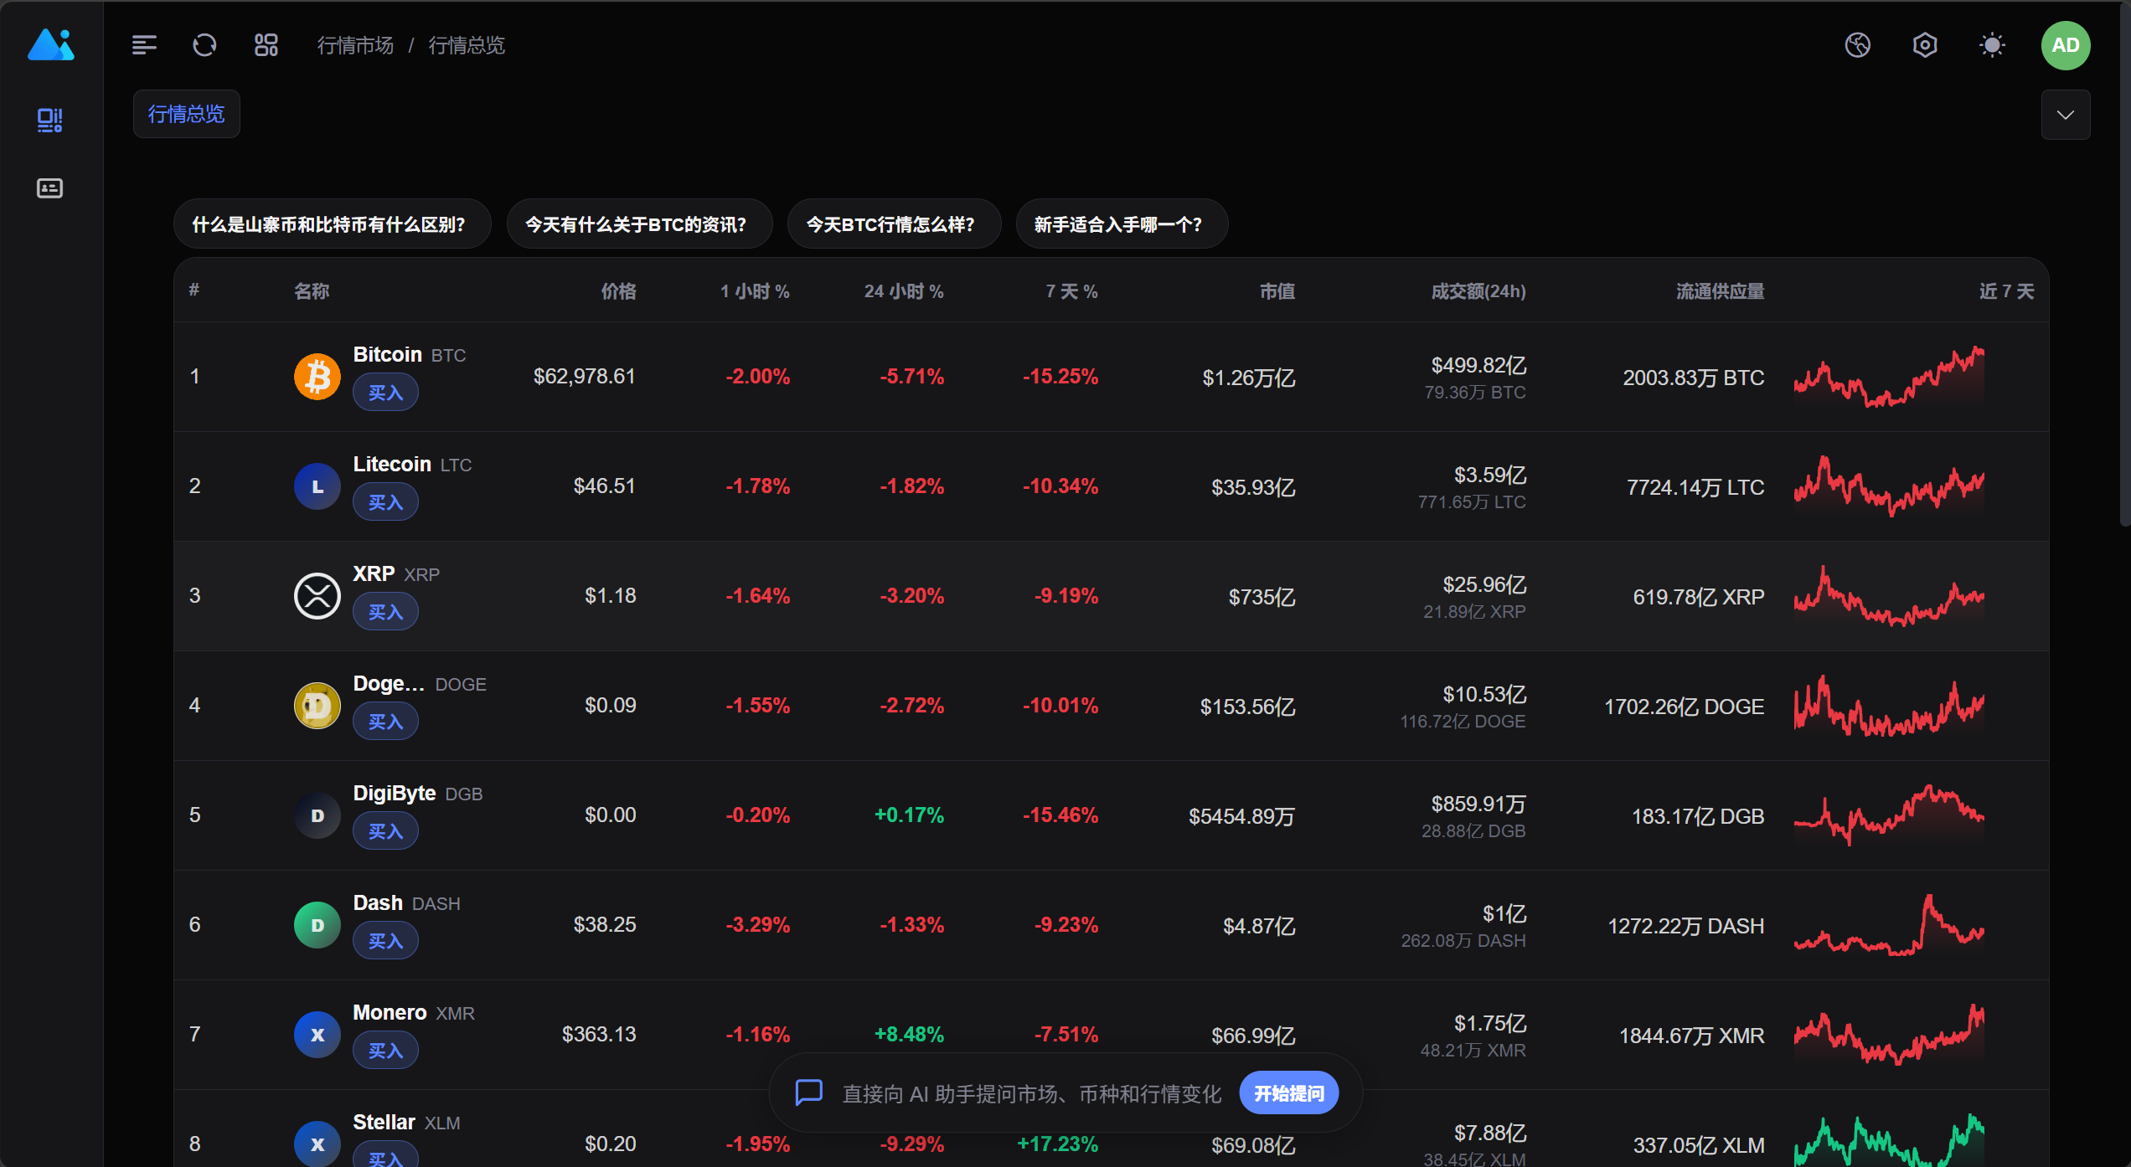2131x1167 pixels.
Task: Collapse the sidebar menu with hamburger icon
Action: tap(144, 45)
